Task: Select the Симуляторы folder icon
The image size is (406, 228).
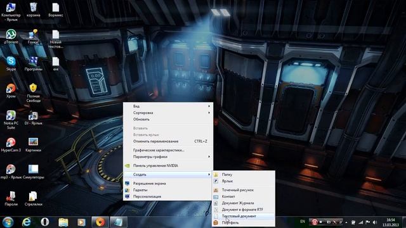Action: 34,172
